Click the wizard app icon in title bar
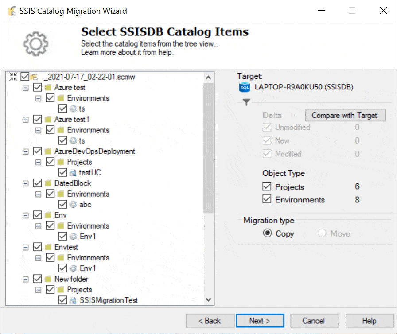The height and width of the screenshot is (334, 397). (x=12, y=11)
